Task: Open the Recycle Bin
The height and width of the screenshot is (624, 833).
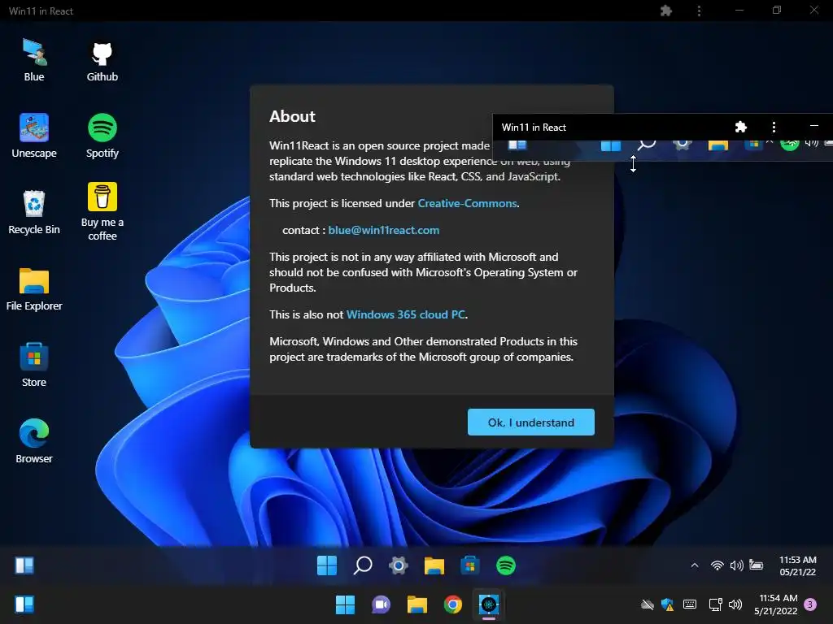Action: tap(34, 212)
